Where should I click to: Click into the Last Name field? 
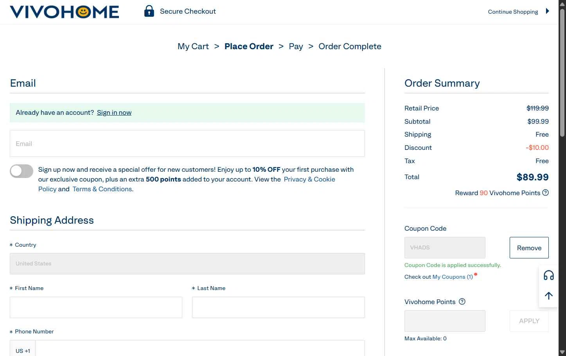click(279, 307)
